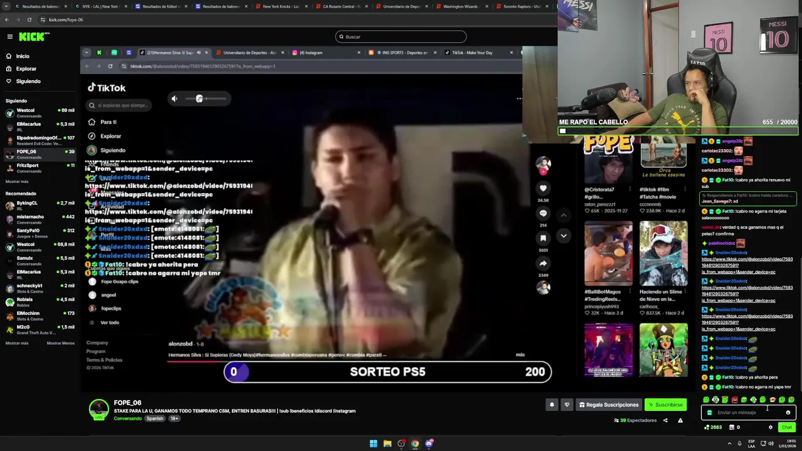The height and width of the screenshot is (451, 802).
Task: Open recommended channel BykingCL
Action: (40, 205)
